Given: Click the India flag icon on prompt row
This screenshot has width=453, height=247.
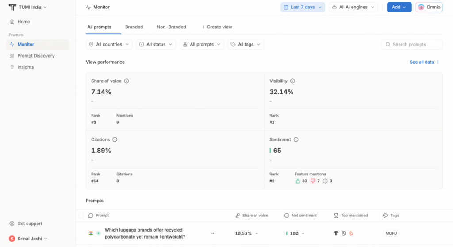Looking at the screenshot, I should coord(91,233).
